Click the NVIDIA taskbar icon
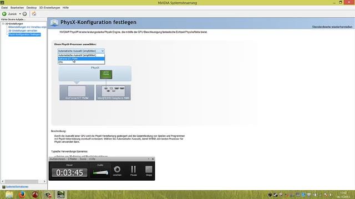The width and height of the screenshot is (355, 199). coord(60,195)
